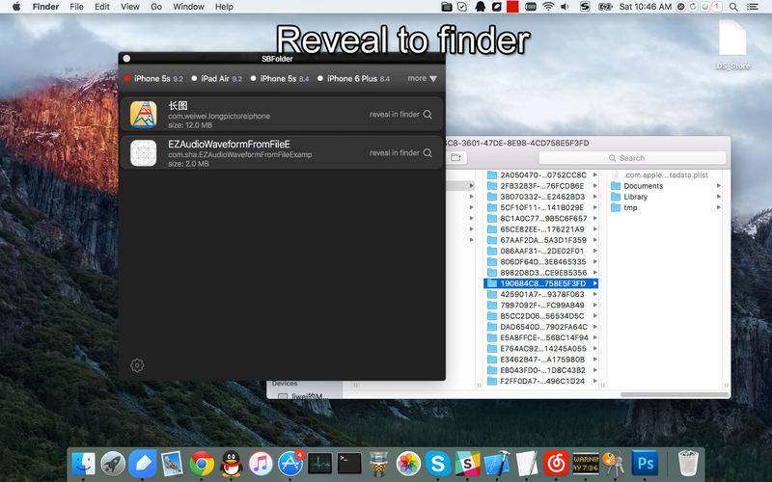Open Console warning log icon in Dock
This screenshot has height=482, width=772.
pyautogui.click(x=586, y=464)
